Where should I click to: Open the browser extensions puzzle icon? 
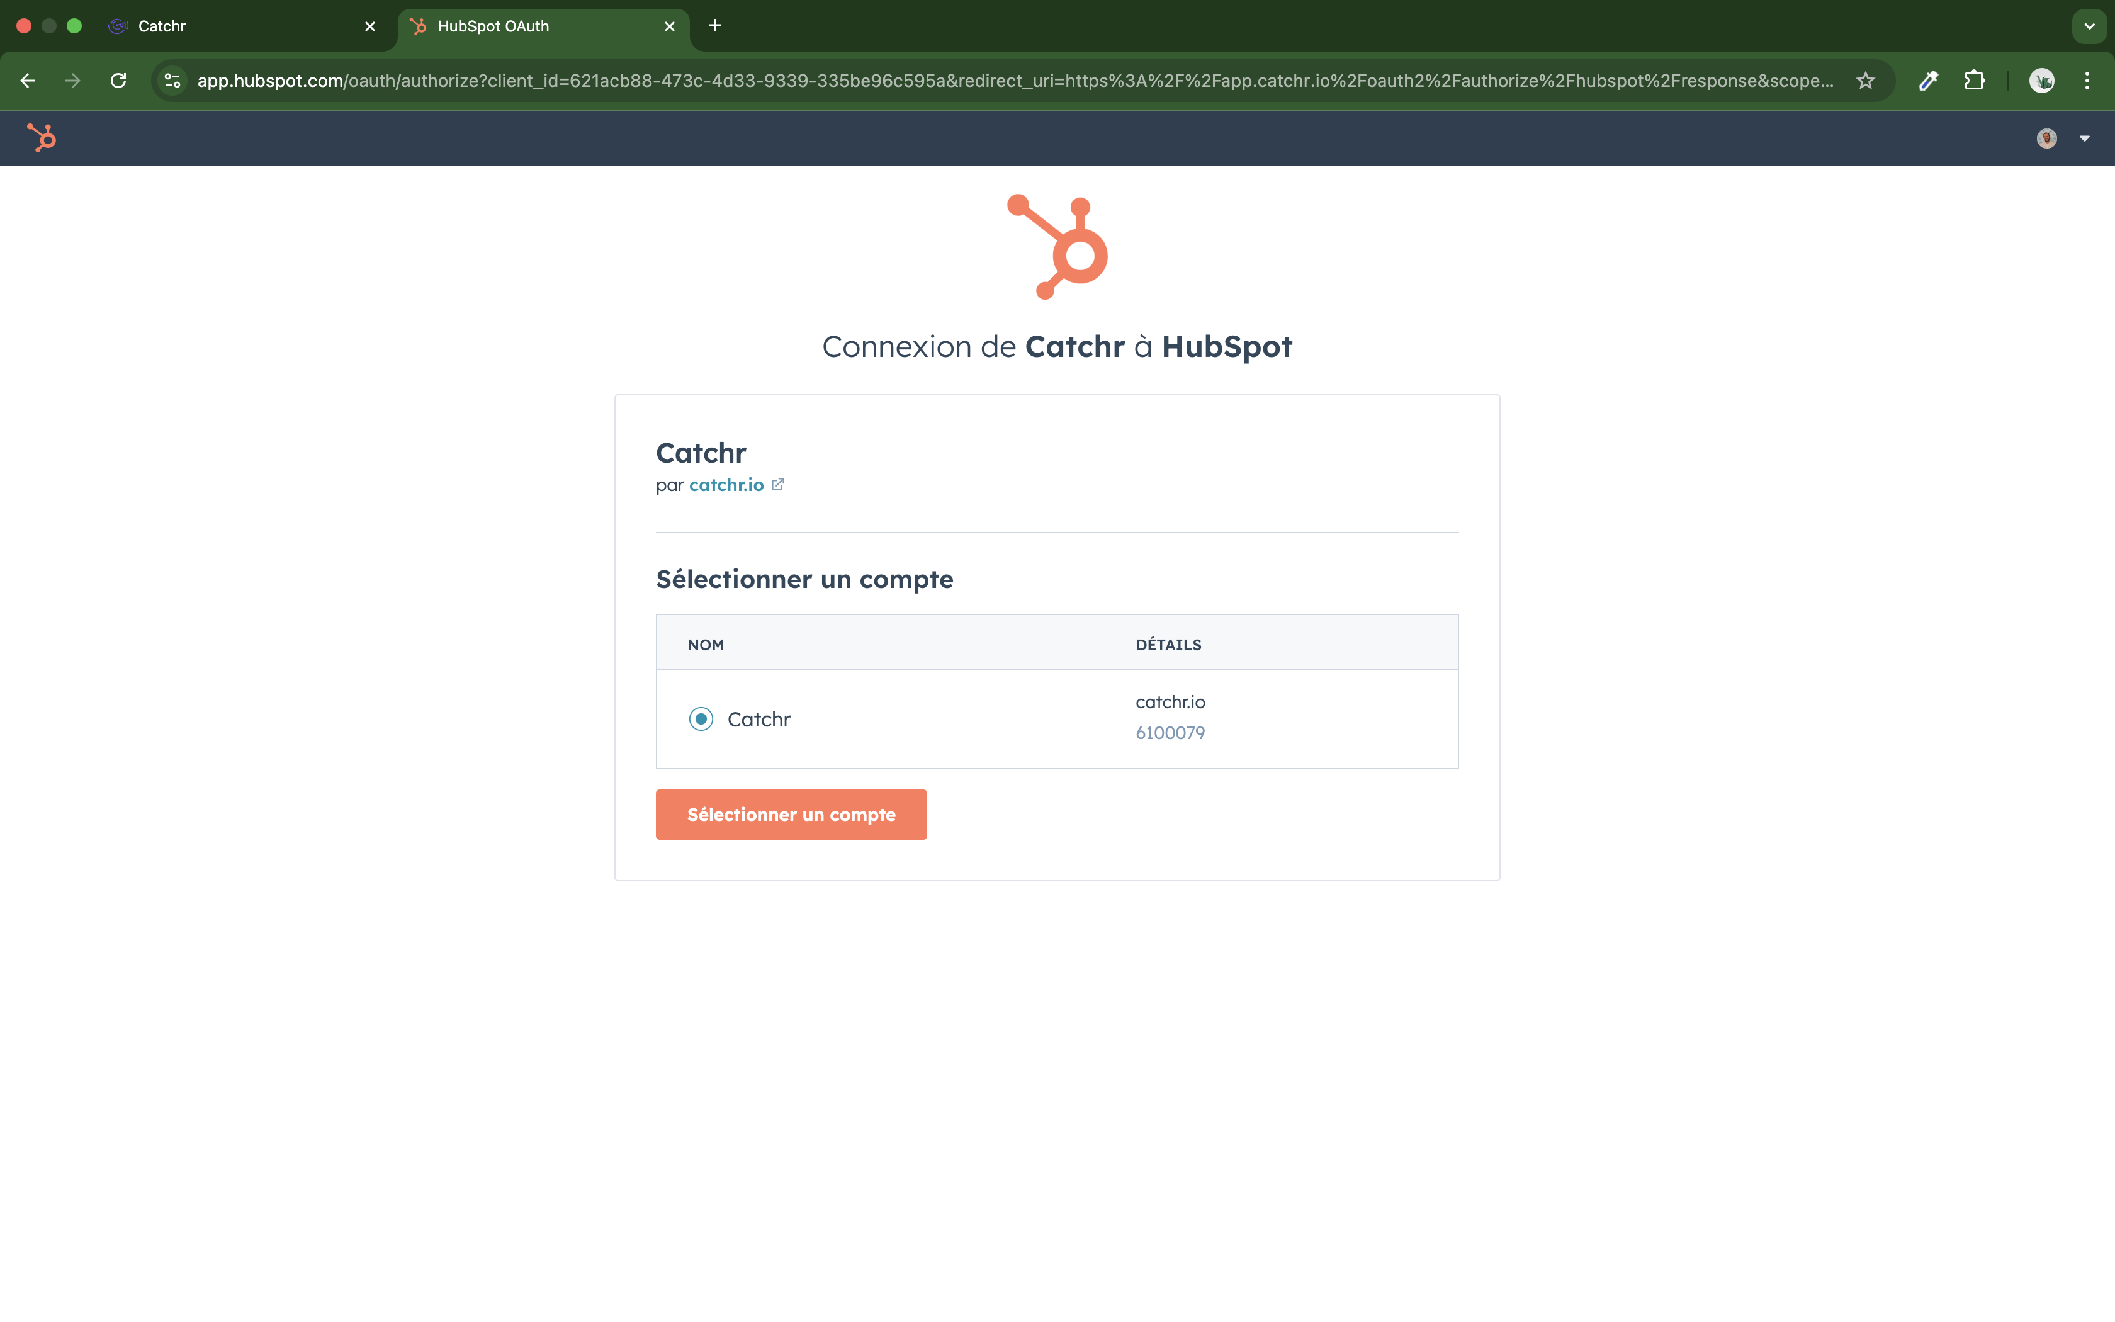1974,81
